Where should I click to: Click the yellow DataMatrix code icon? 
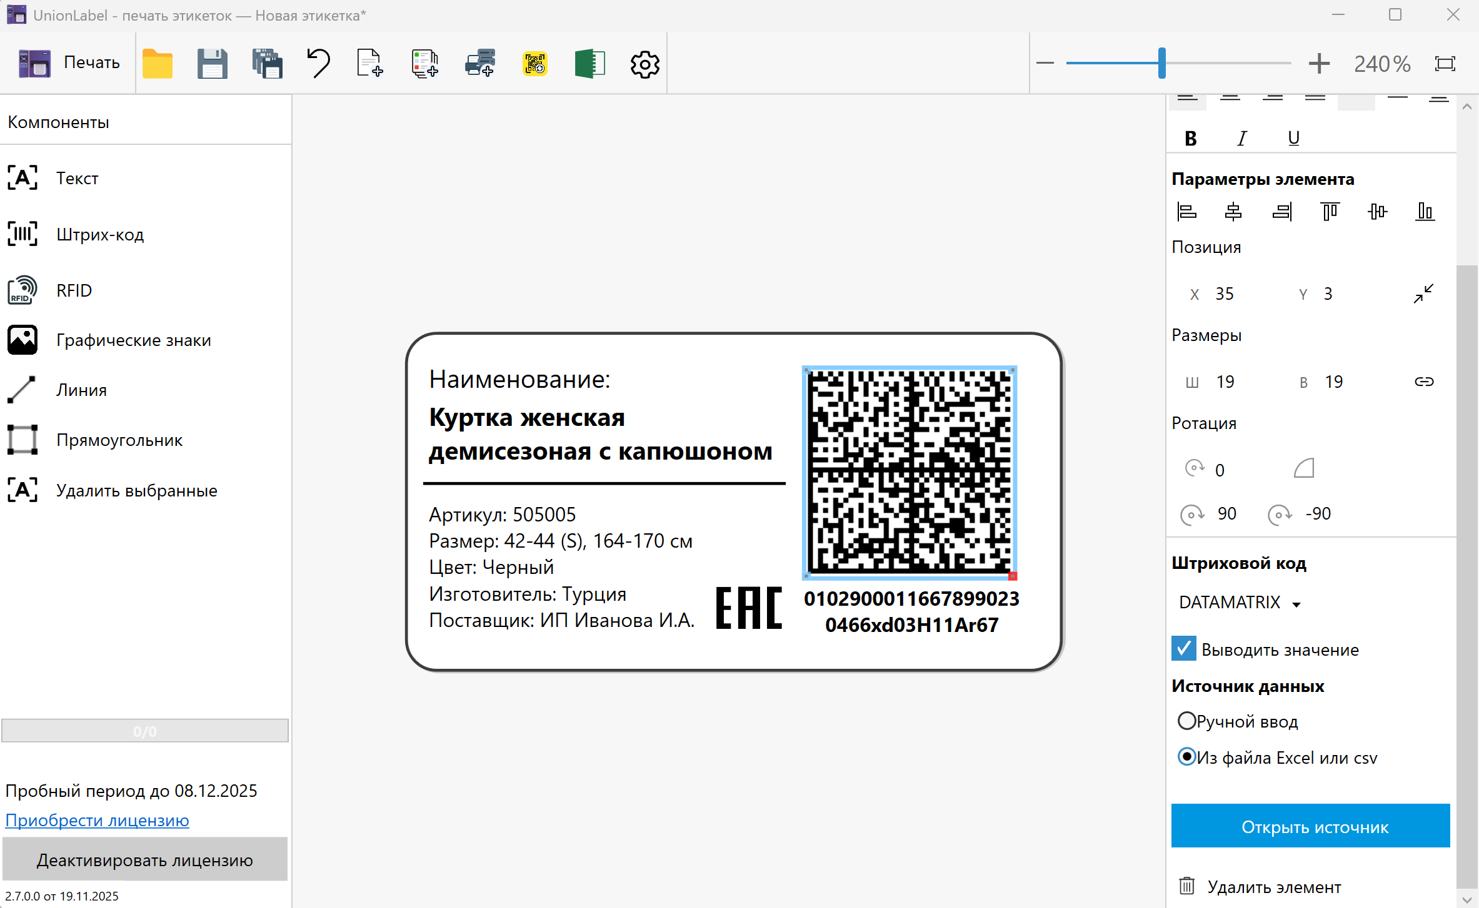[x=535, y=64]
